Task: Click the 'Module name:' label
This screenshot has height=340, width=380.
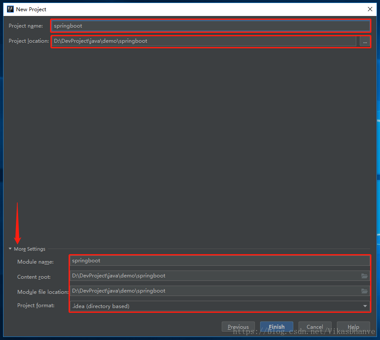Action: point(35,262)
